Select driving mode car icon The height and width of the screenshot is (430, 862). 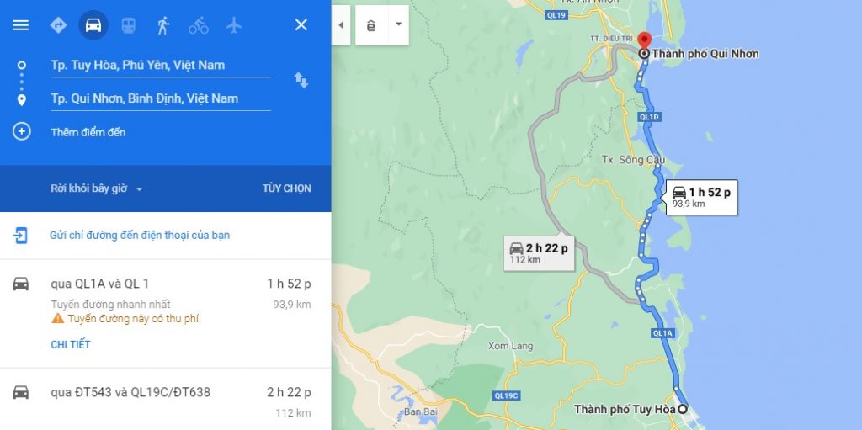point(93,25)
